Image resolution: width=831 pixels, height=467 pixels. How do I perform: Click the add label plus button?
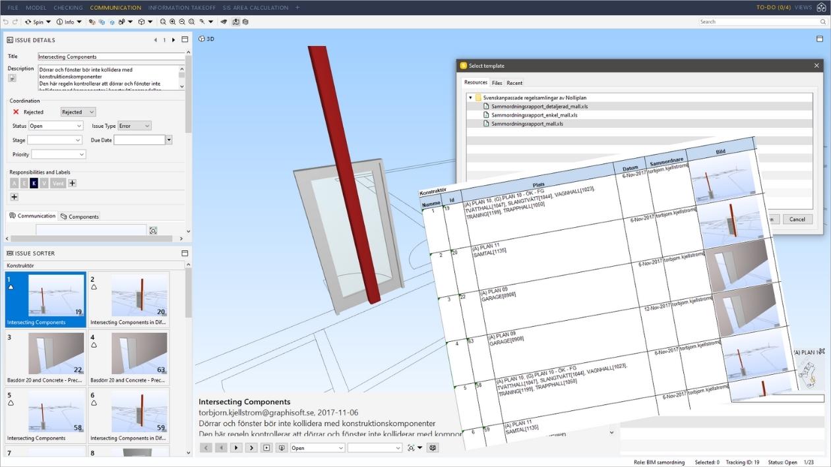click(73, 183)
